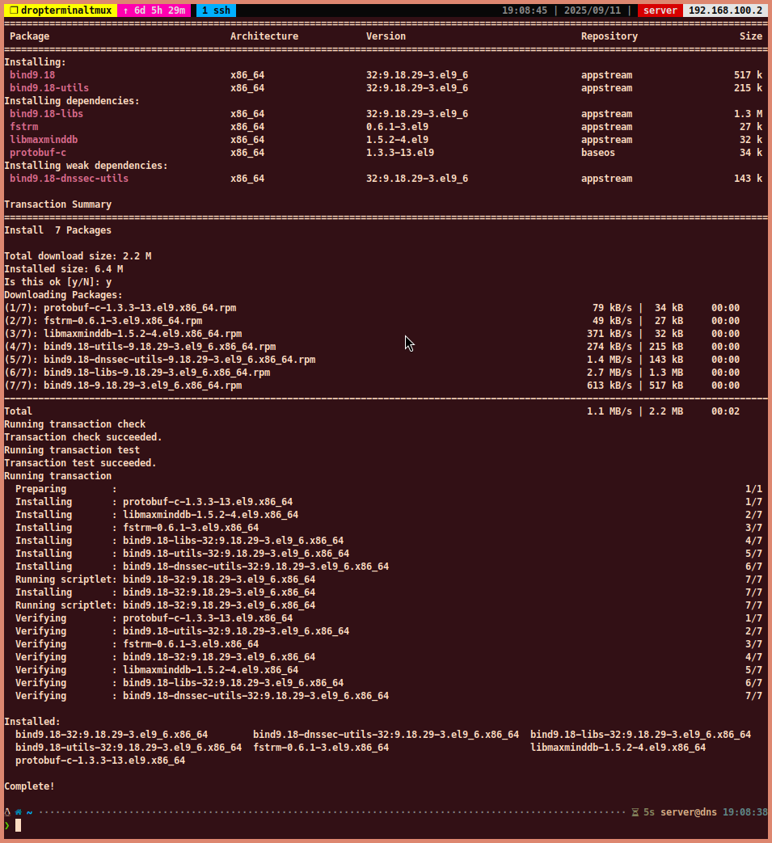Click the 'Repository' column header
772x843 pixels.
609,36
